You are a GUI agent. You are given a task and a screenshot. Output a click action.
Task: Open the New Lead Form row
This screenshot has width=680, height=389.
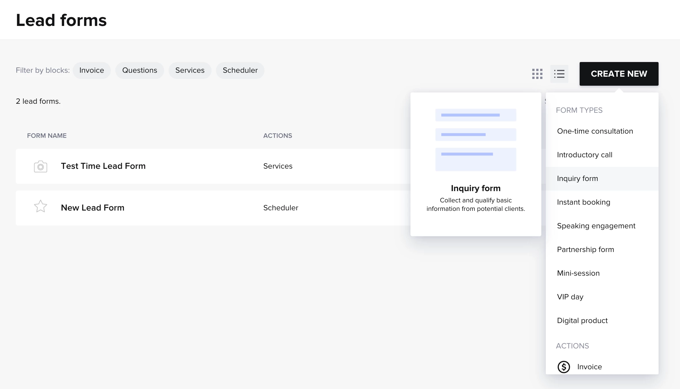(x=92, y=208)
